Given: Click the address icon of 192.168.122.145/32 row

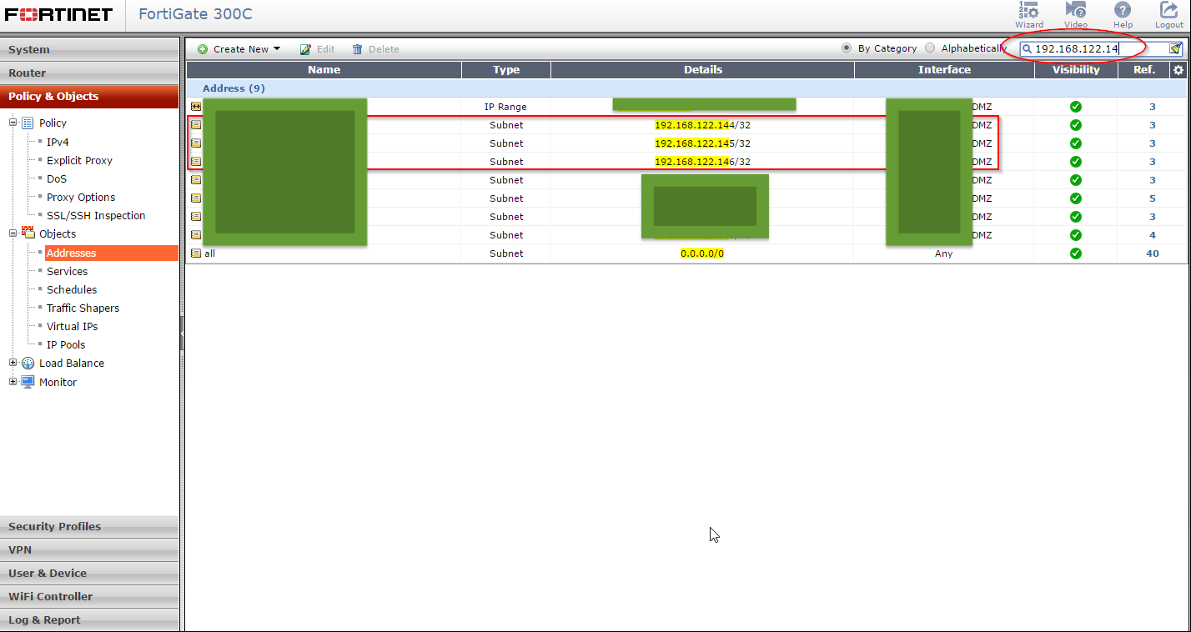Looking at the screenshot, I should point(196,143).
